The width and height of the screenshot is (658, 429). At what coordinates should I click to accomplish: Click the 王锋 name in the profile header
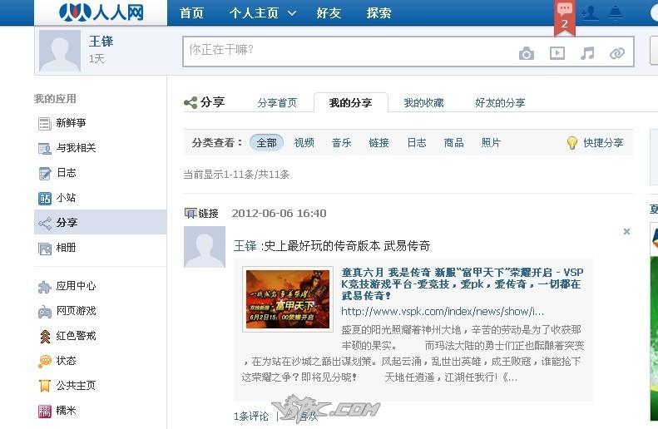(x=101, y=41)
